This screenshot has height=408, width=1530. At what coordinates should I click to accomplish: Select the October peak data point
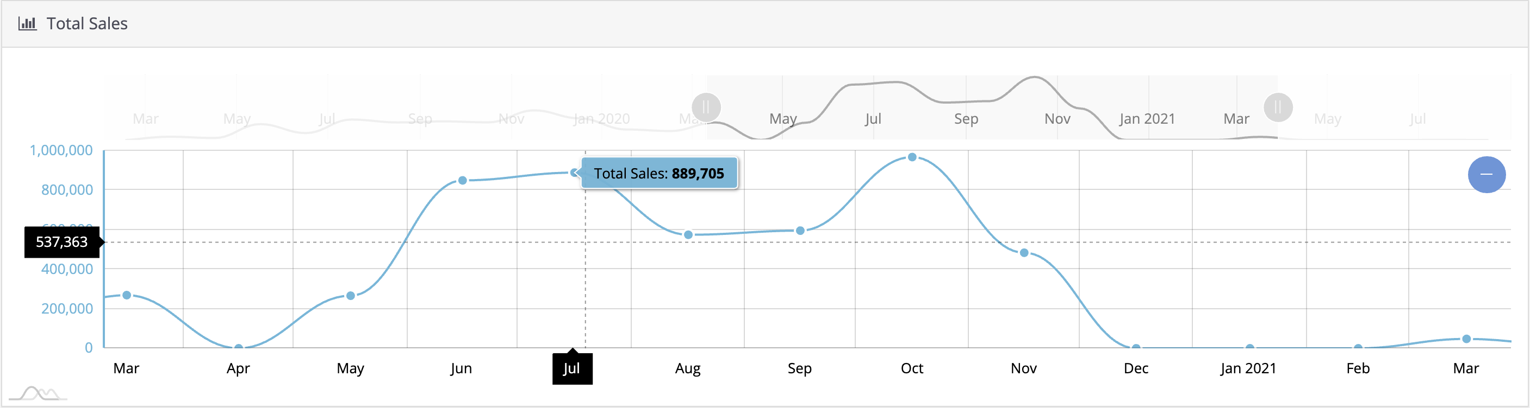pyautogui.click(x=912, y=157)
